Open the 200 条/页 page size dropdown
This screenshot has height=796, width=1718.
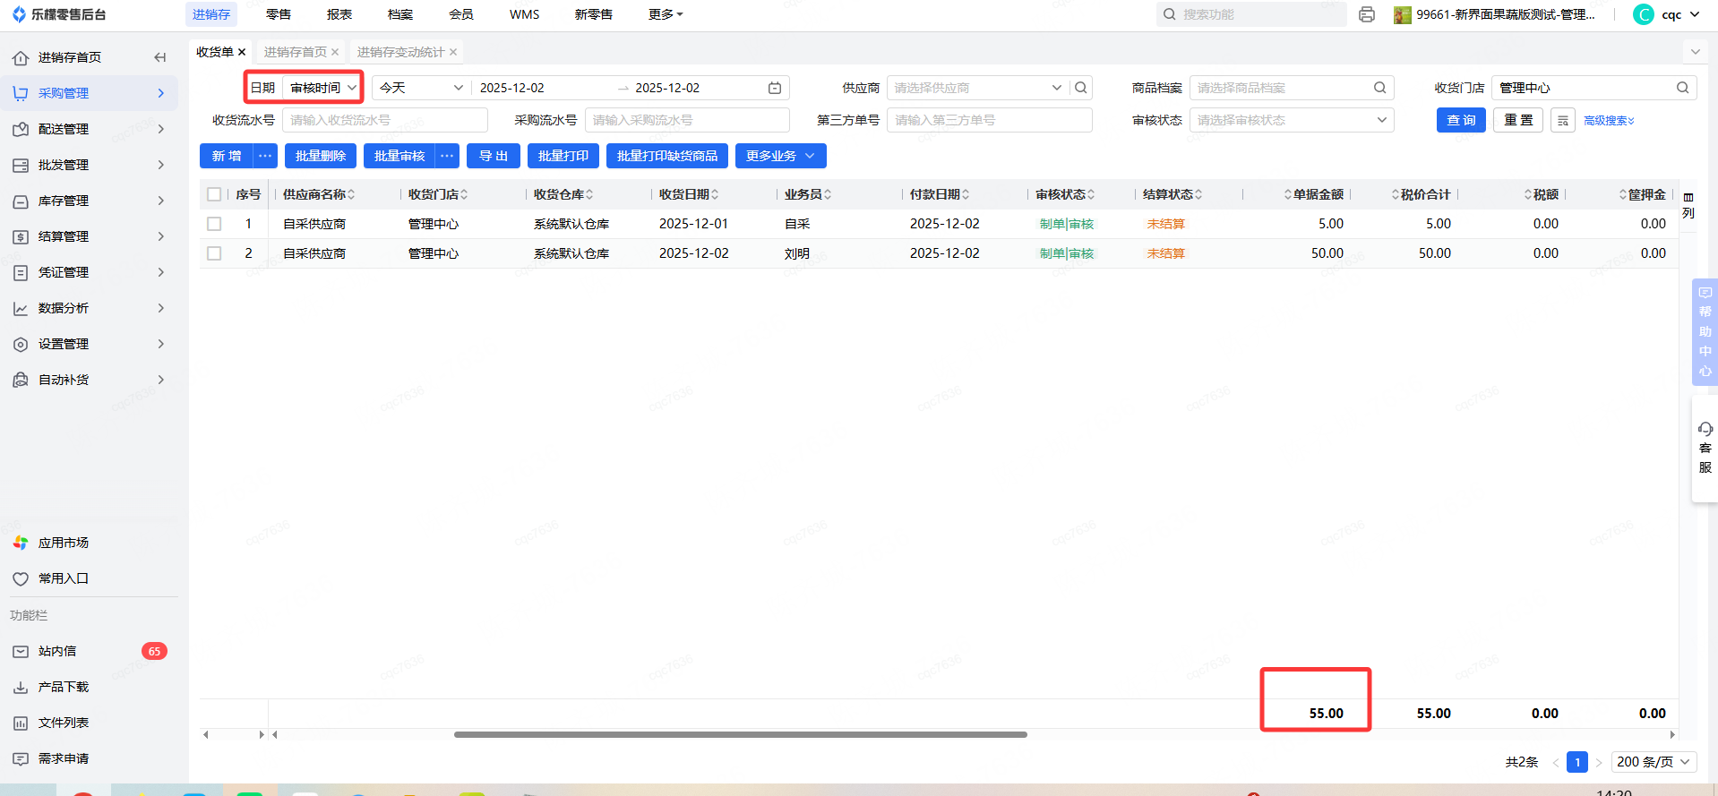point(1654,762)
